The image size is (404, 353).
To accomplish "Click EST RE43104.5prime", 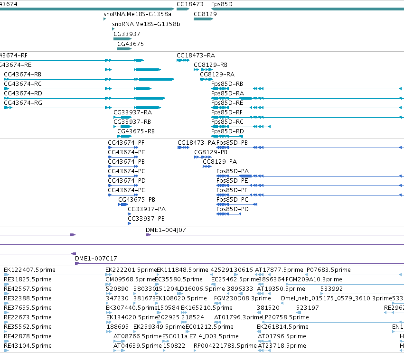I will click(x=28, y=346).
